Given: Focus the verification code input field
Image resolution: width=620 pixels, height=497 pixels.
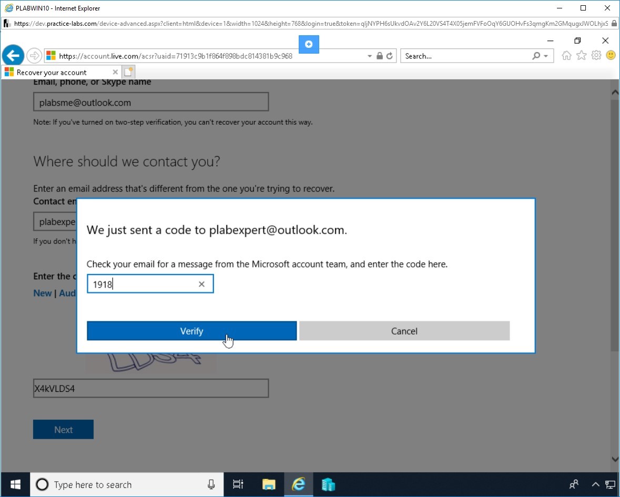Looking at the screenshot, I should coord(150,284).
